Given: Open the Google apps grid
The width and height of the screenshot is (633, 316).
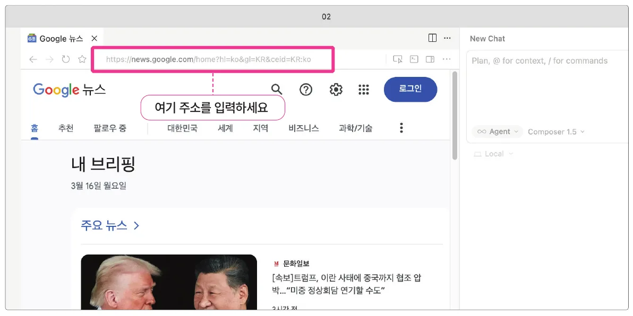Looking at the screenshot, I should point(364,90).
